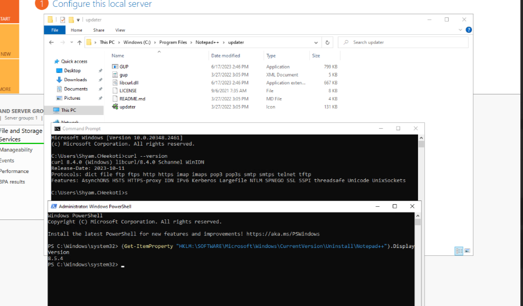Click the 8.5.4 version output in PowerShell
523x306 pixels.
55,259
